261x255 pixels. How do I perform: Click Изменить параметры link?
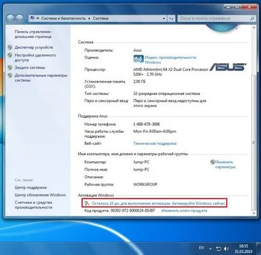click(x=226, y=164)
